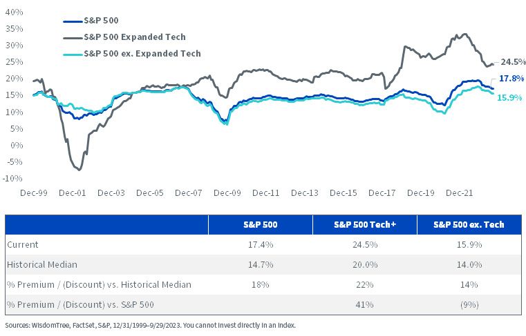Image resolution: width=526 pixels, height=336 pixels.
Task: Click the Dec-21 axis label
Action: click(x=459, y=193)
